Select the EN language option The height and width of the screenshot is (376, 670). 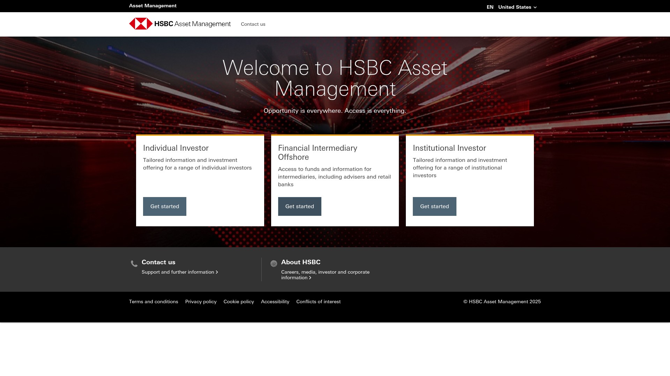click(x=490, y=7)
